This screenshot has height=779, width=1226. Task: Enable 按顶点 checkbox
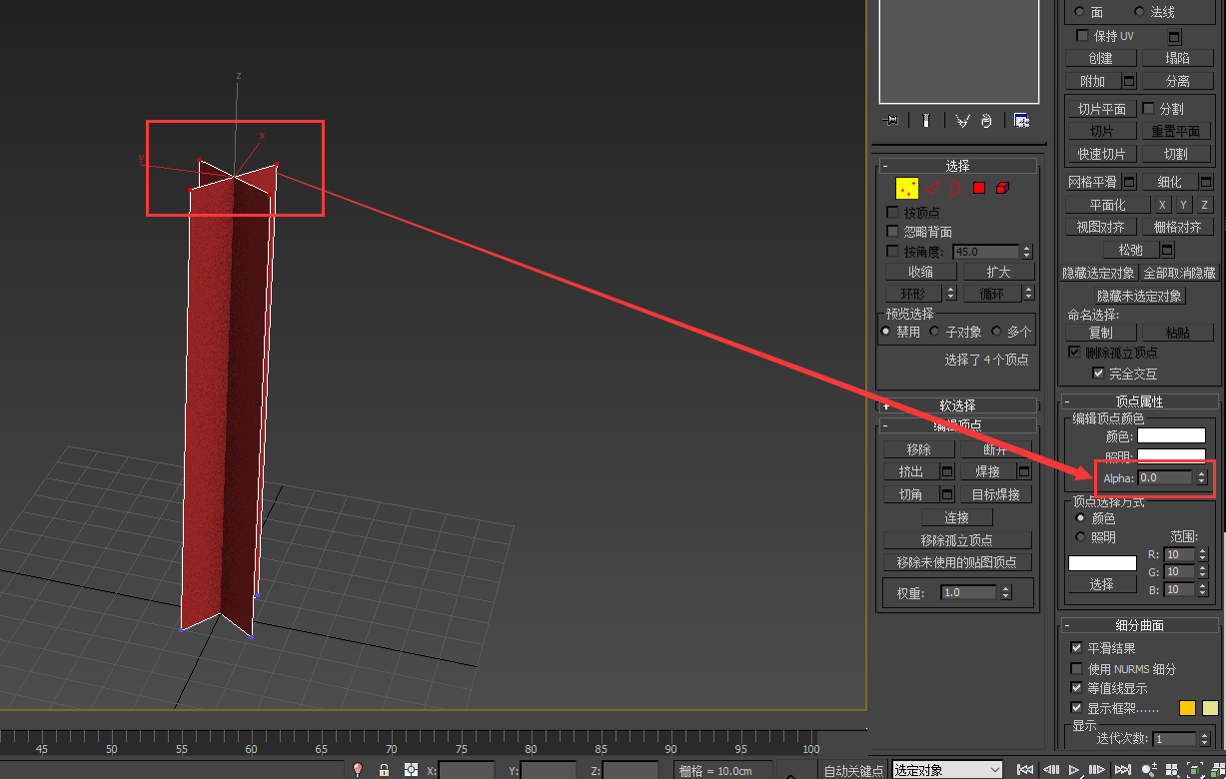(893, 213)
